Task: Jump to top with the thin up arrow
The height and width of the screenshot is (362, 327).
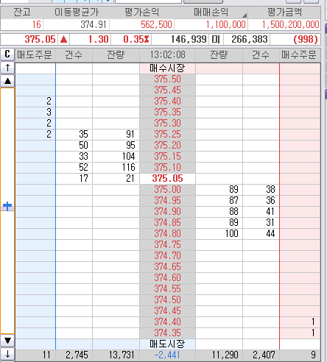Action: click(x=7, y=68)
